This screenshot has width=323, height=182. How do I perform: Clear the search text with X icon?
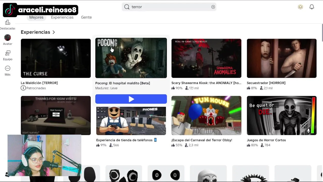(213, 7)
